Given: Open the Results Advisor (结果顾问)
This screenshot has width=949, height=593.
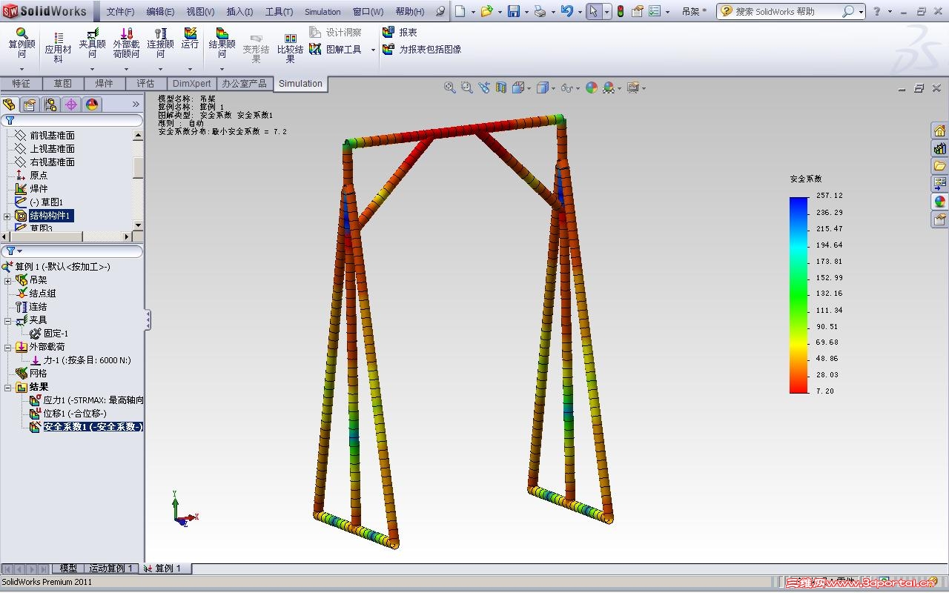Looking at the screenshot, I should [222, 43].
